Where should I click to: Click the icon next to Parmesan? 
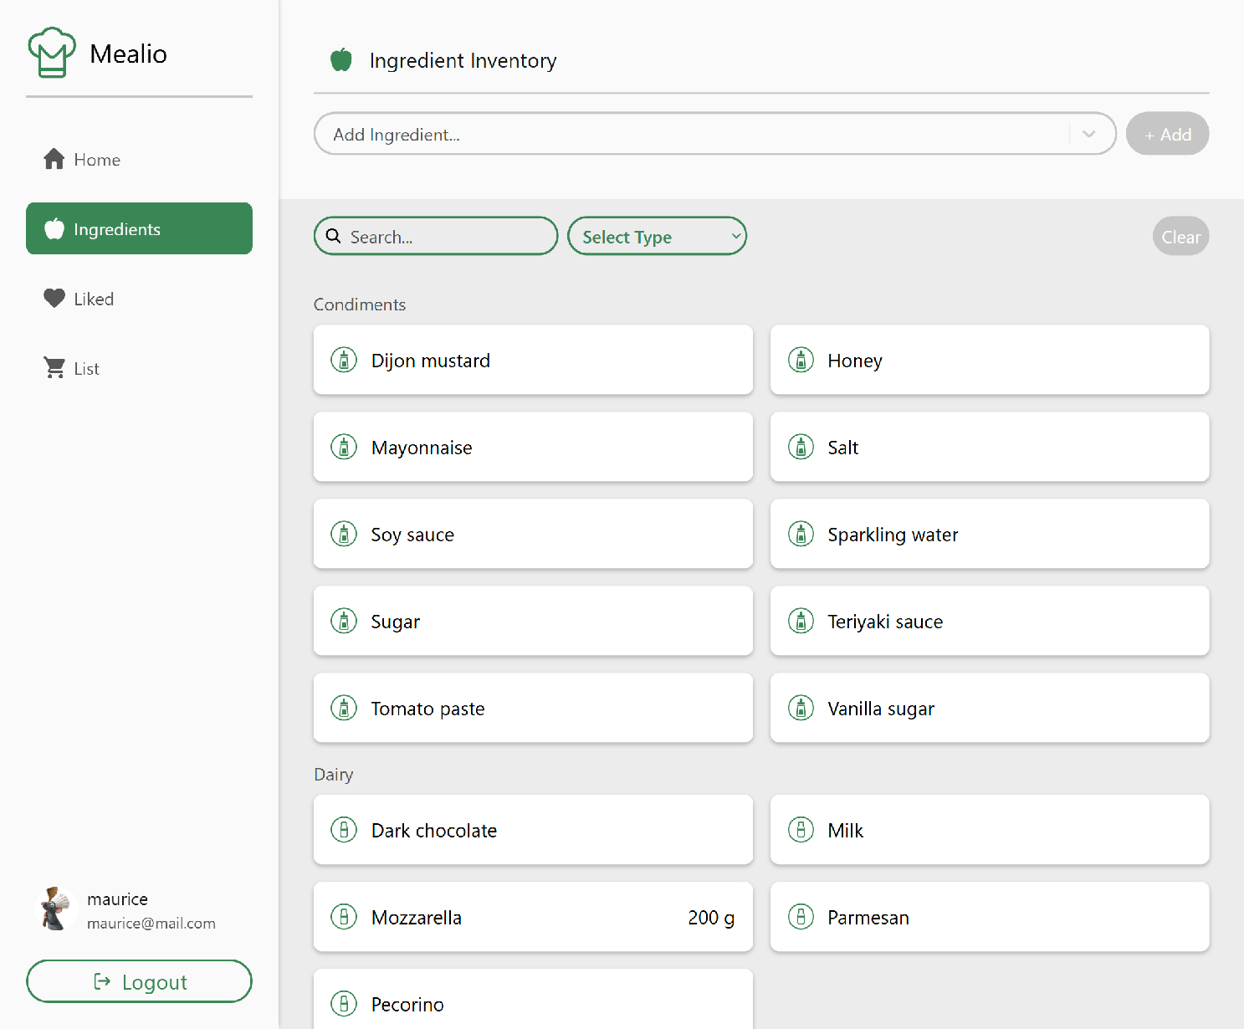[x=801, y=917]
